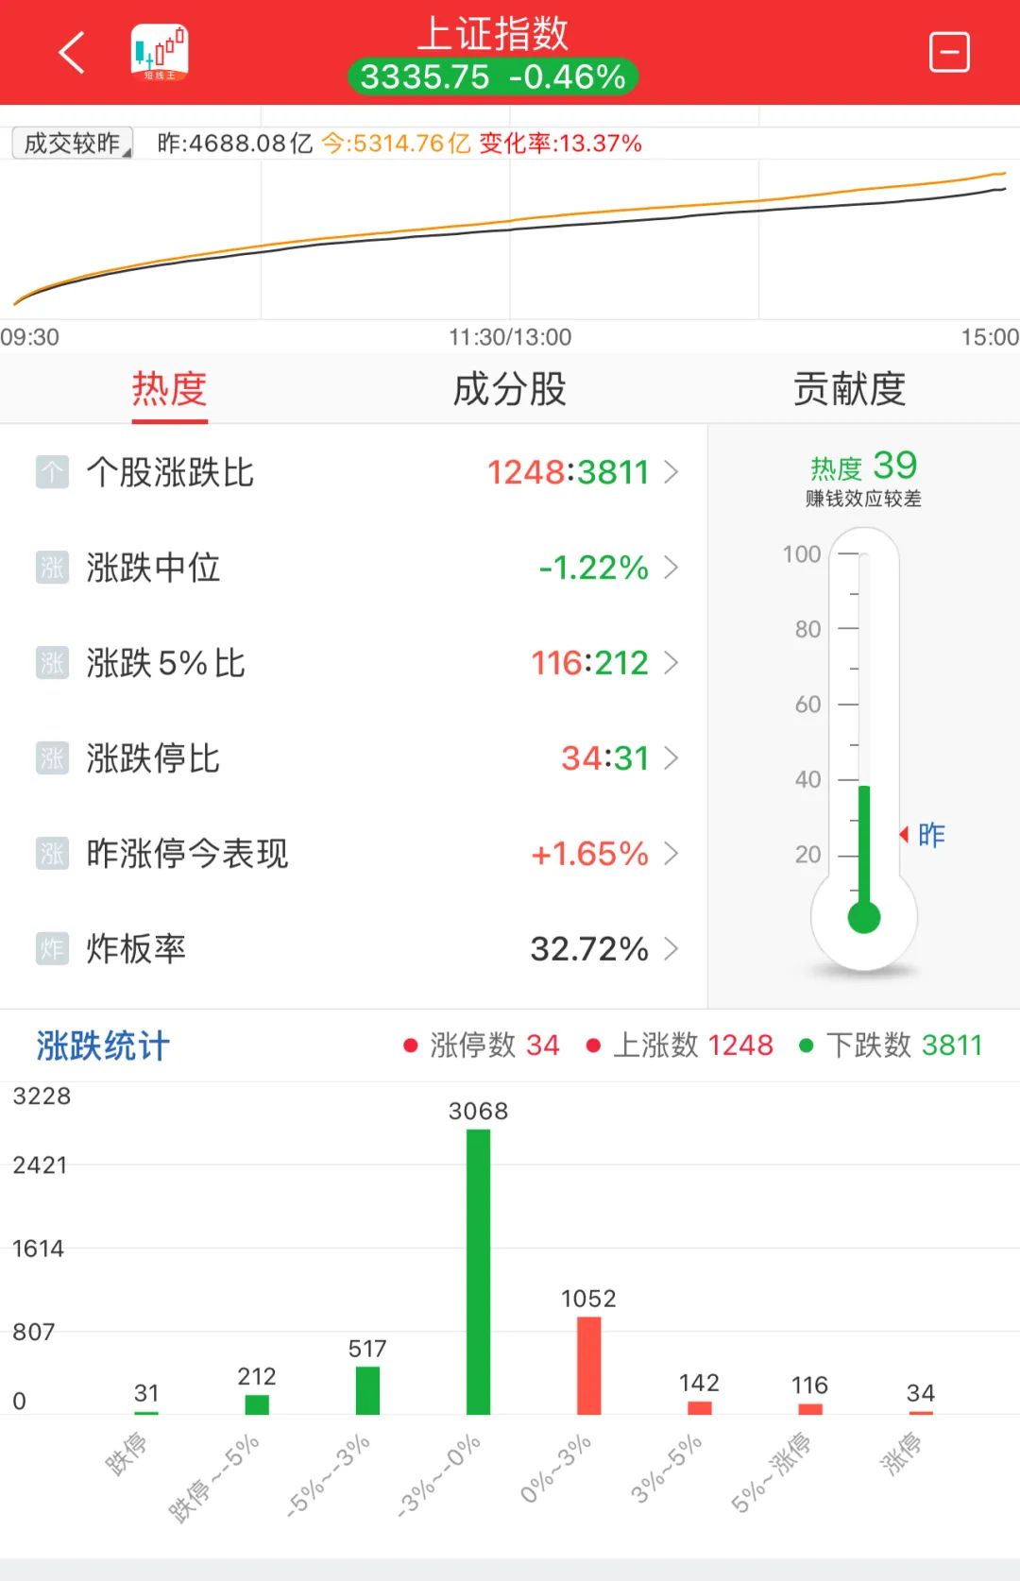Tap the green 31 bar for 跌停
Screen dimensions: 1020x1581
[x=146, y=1412]
